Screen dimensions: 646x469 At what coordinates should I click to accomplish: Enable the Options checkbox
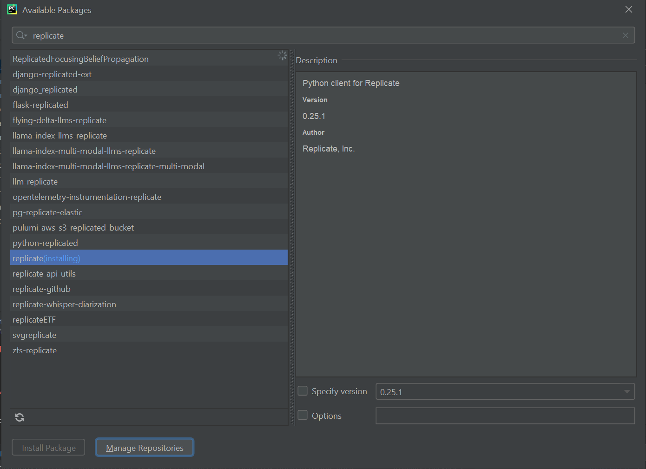point(303,415)
